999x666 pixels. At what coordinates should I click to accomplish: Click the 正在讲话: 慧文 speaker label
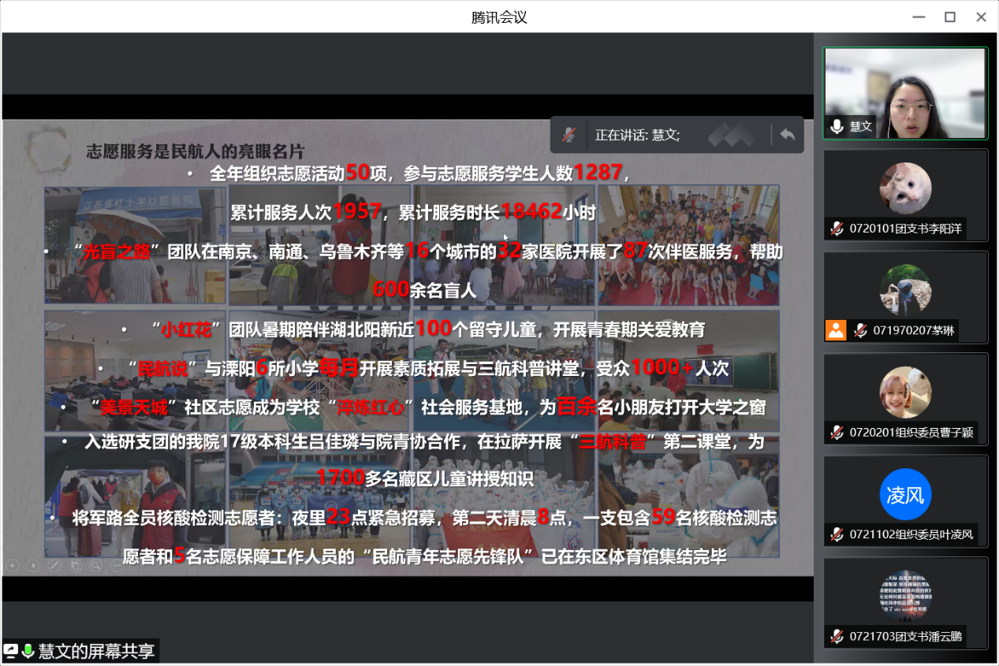click(x=637, y=135)
